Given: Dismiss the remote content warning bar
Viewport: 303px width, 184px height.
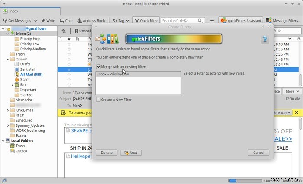Looking at the screenshot, I should coord(297,112).
